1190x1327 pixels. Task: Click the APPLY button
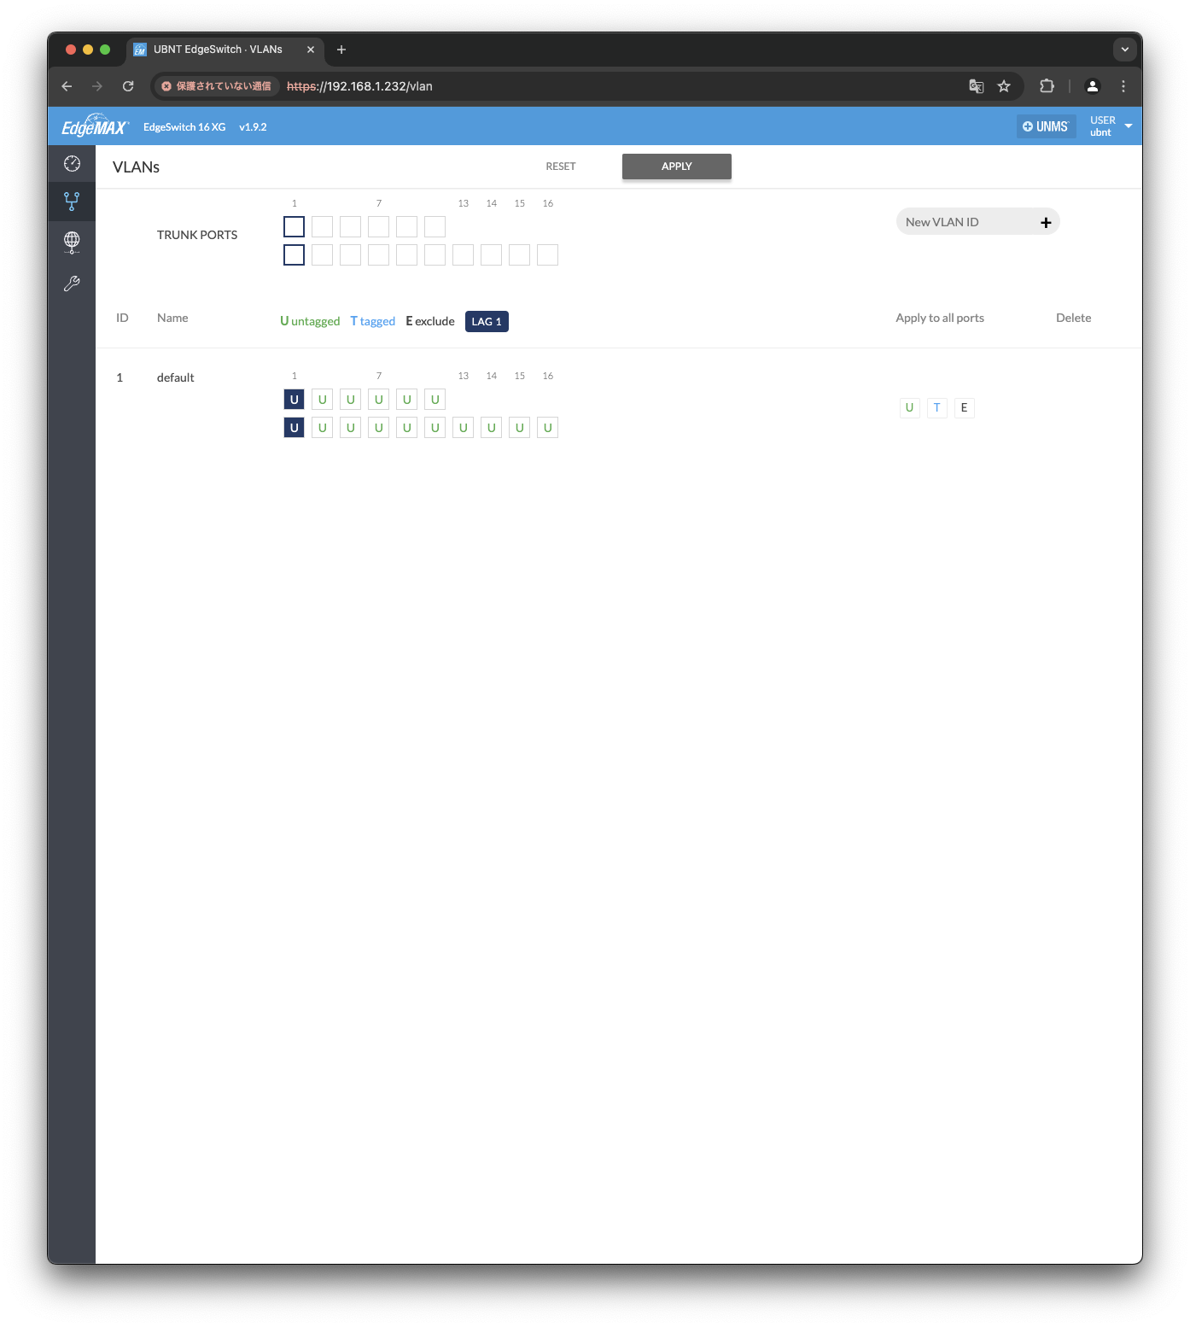[676, 167]
